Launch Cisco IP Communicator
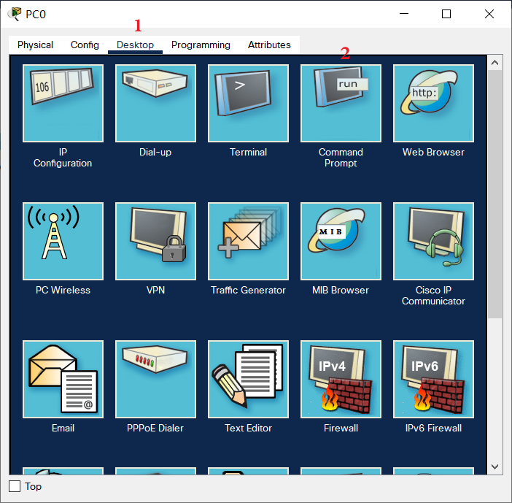This screenshot has width=512, height=503. [x=434, y=241]
